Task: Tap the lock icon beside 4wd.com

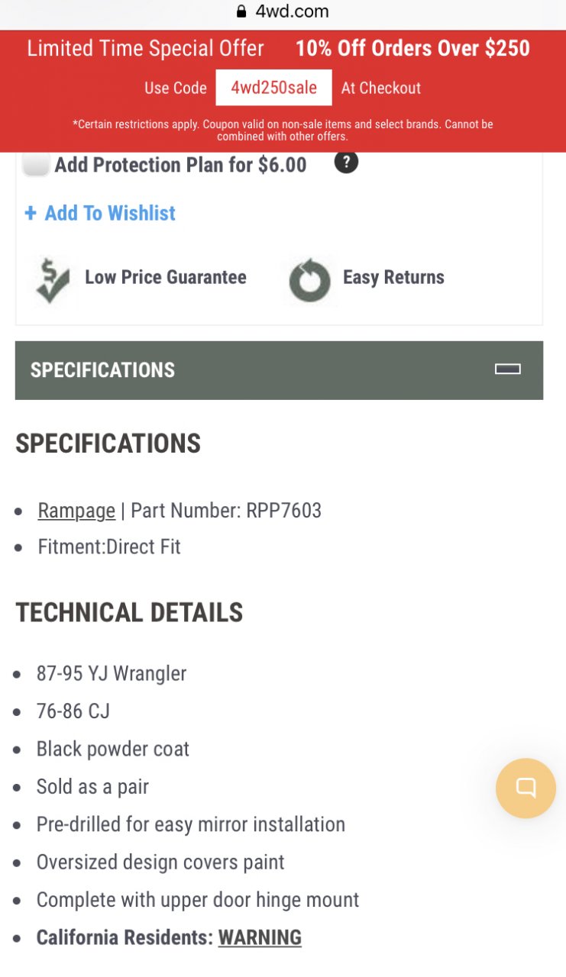Action: coord(242,11)
